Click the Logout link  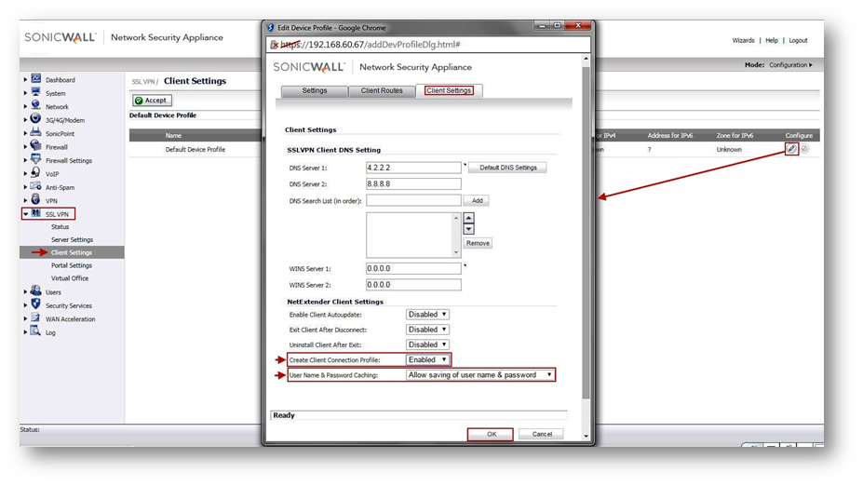(x=798, y=41)
